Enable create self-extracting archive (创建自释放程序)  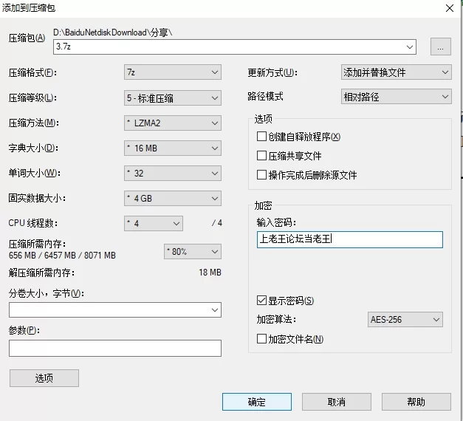tap(261, 137)
